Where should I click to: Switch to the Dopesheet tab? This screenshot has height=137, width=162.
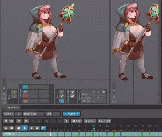[x=11, y=107]
